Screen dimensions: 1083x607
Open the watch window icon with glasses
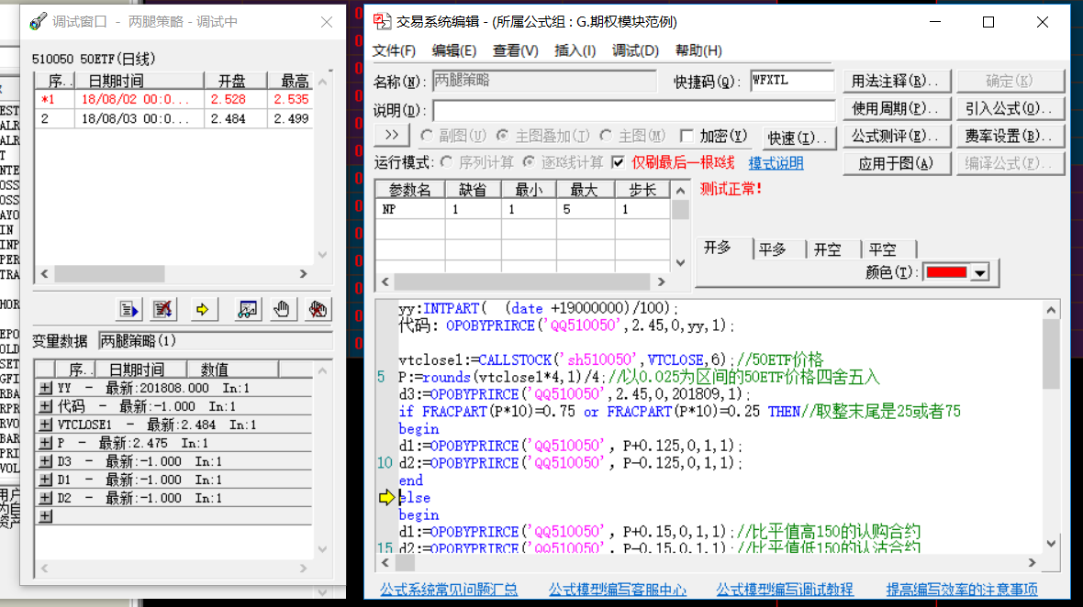[x=247, y=310]
